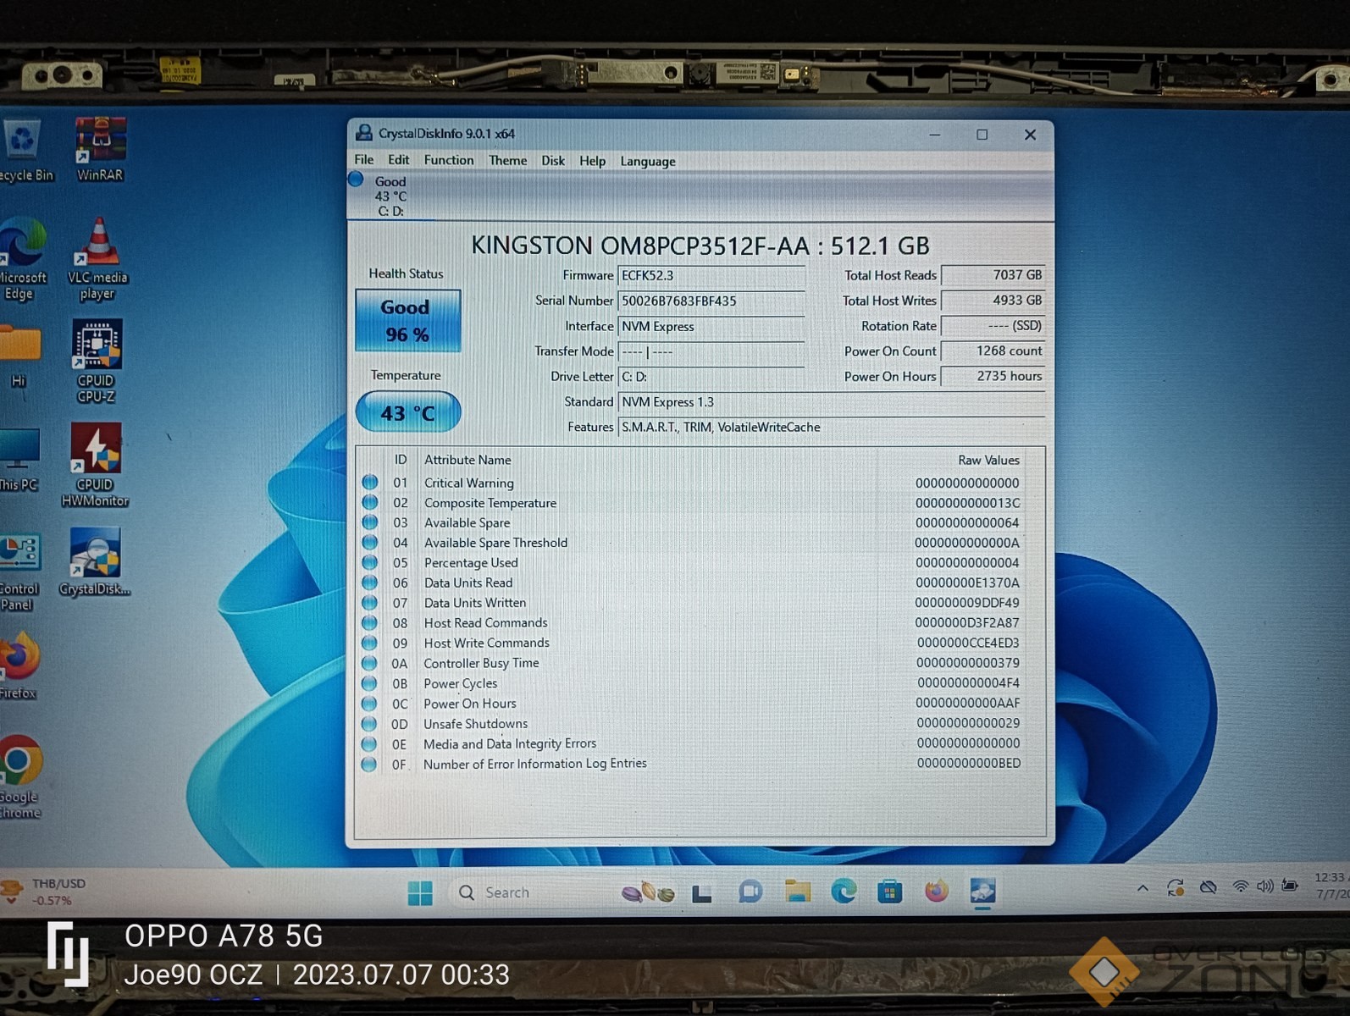Click the Serial Number field
1350x1016 pixels.
pos(711,301)
